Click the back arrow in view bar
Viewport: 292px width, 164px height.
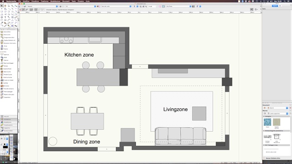pyautogui.click(x=20, y=6)
